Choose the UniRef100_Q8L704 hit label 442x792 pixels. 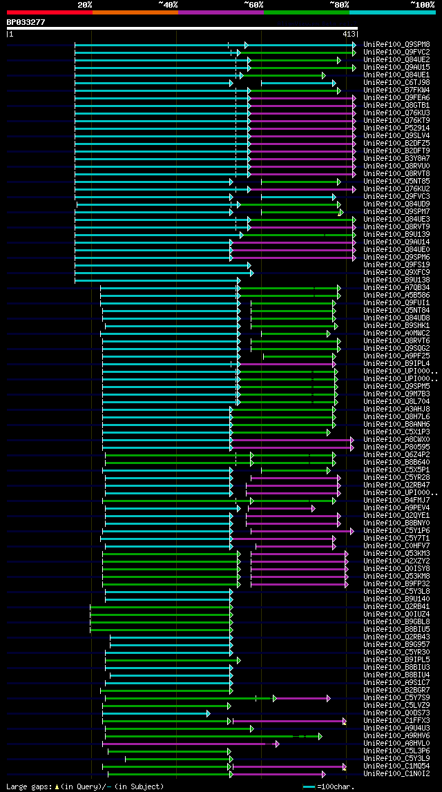click(x=396, y=401)
